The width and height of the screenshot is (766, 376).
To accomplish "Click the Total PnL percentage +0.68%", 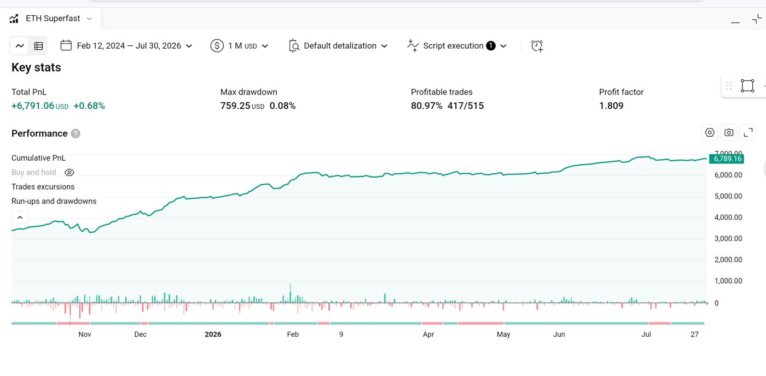I will pyautogui.click(x=89, y=106).
